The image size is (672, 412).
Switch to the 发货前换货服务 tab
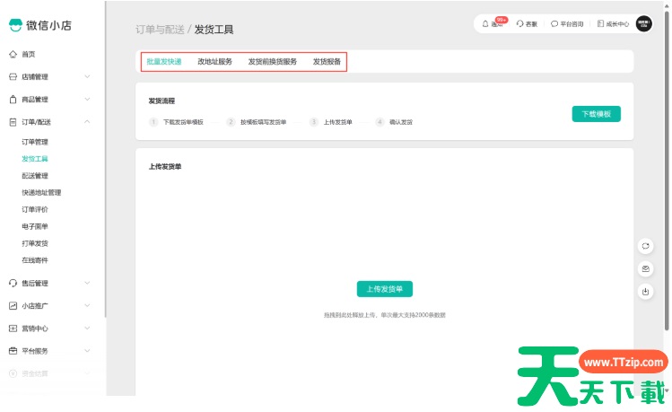(272, 62)
